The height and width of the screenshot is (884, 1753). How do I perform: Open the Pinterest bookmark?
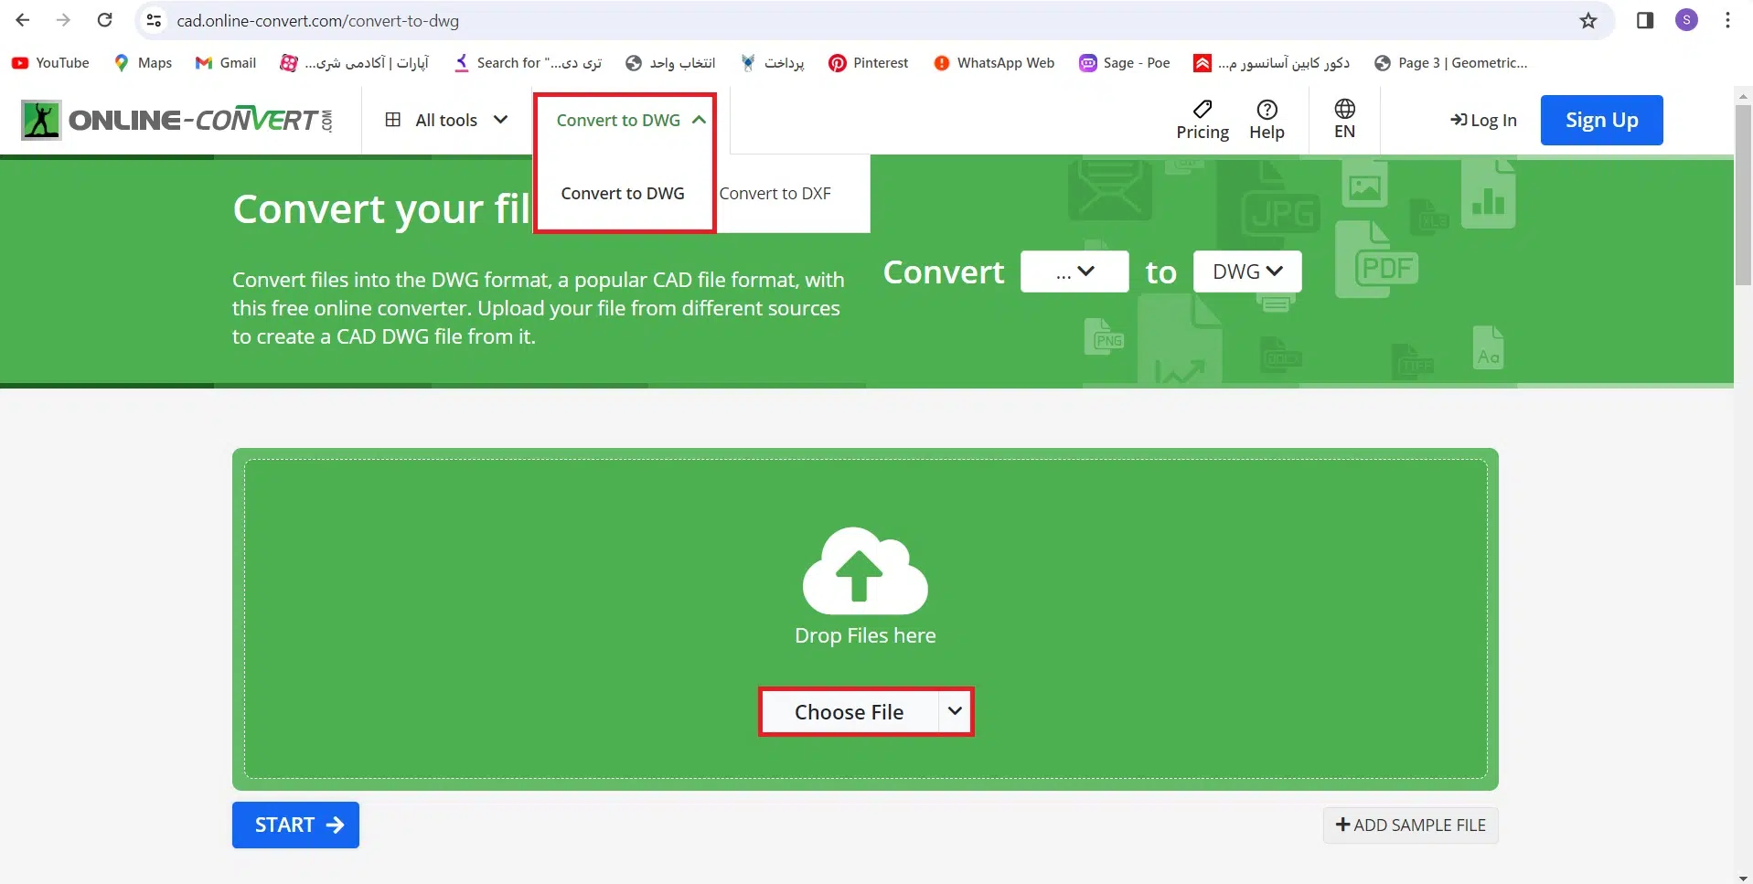point(868,63)
